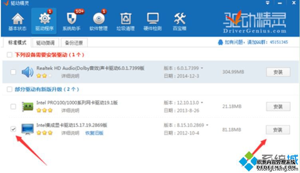Install the Intel PRO100/1000 network driver
This screenshot has height=173, width=300.
tap(278, 106)
